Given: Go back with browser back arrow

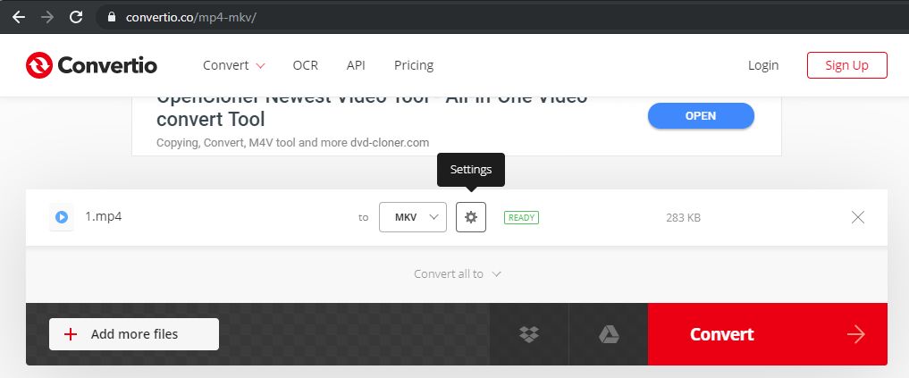Looking at the screenshot, I should tap(19, 17).
